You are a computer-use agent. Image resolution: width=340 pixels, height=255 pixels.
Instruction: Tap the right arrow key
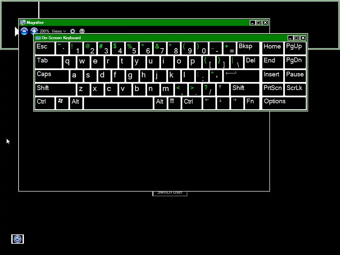click(237, 103)
